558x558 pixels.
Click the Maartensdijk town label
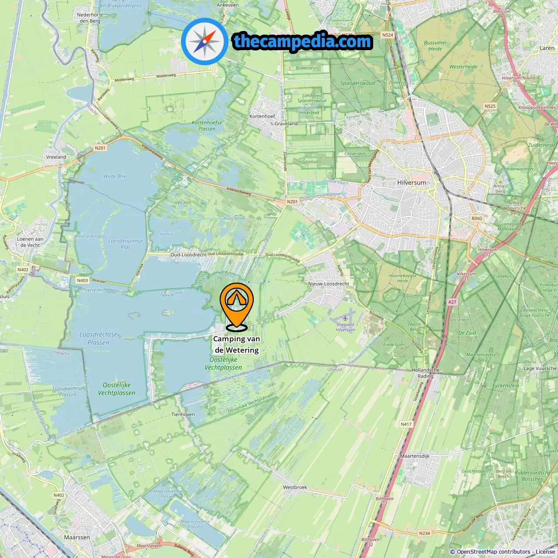tap(415, 456)
